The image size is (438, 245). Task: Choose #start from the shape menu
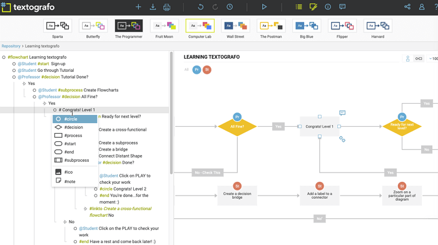[x=75, y=144]
